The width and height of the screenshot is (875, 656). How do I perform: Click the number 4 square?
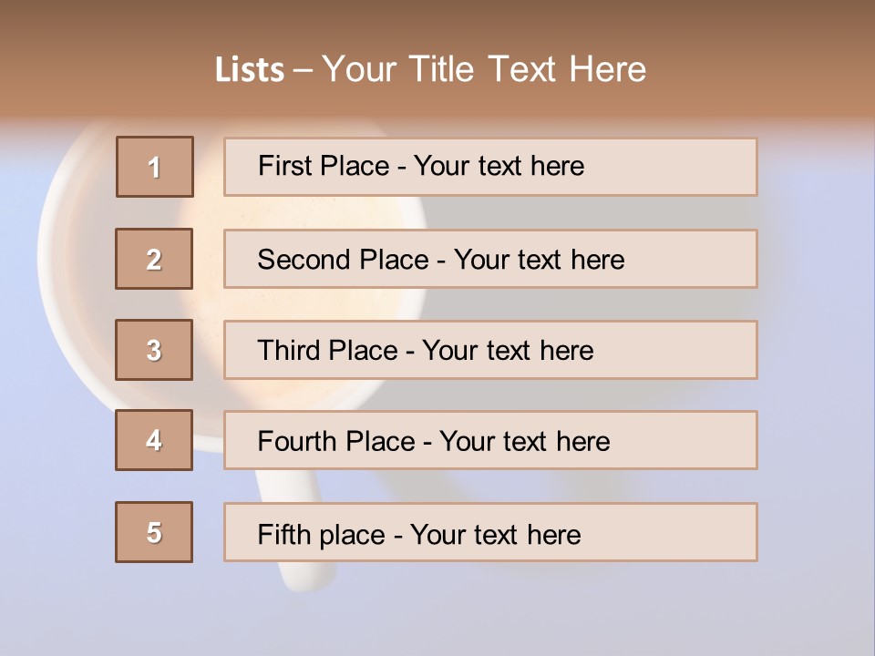(154, 440)
